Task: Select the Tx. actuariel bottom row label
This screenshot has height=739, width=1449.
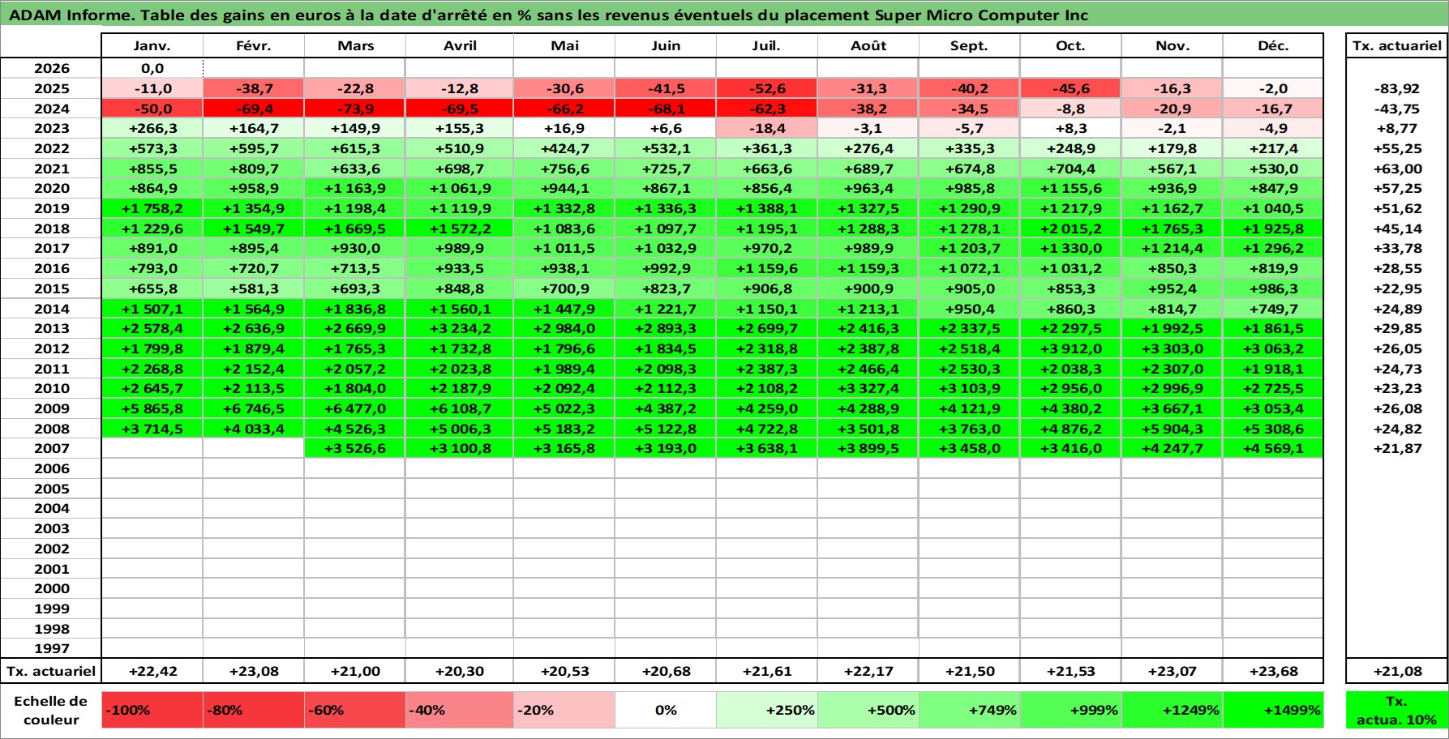Action: (x=51, y=671)
